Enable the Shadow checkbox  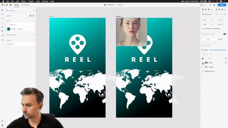coord(203,67)
